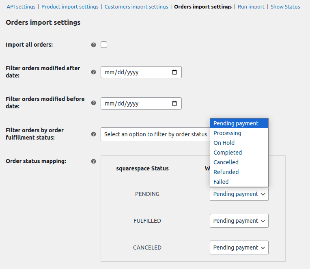
Task: Open Product import settings link
Action: [70, 6]
